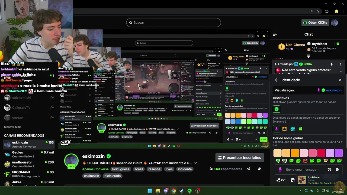Click Presentear inscrições button
347x195 pixels.
[240, 158]
